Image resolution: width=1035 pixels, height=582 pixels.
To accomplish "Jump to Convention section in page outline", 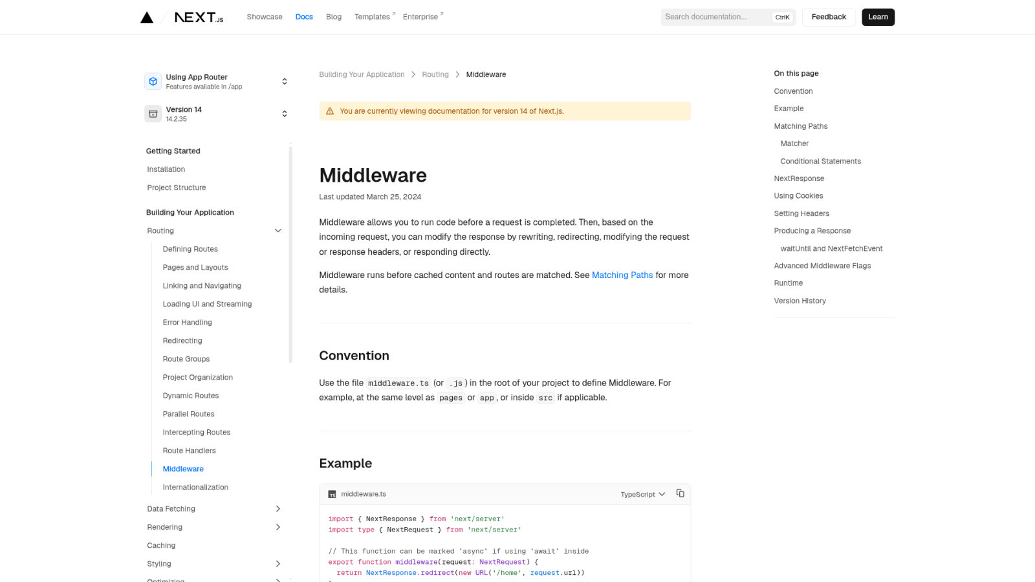I will click(x=793, y=91).
